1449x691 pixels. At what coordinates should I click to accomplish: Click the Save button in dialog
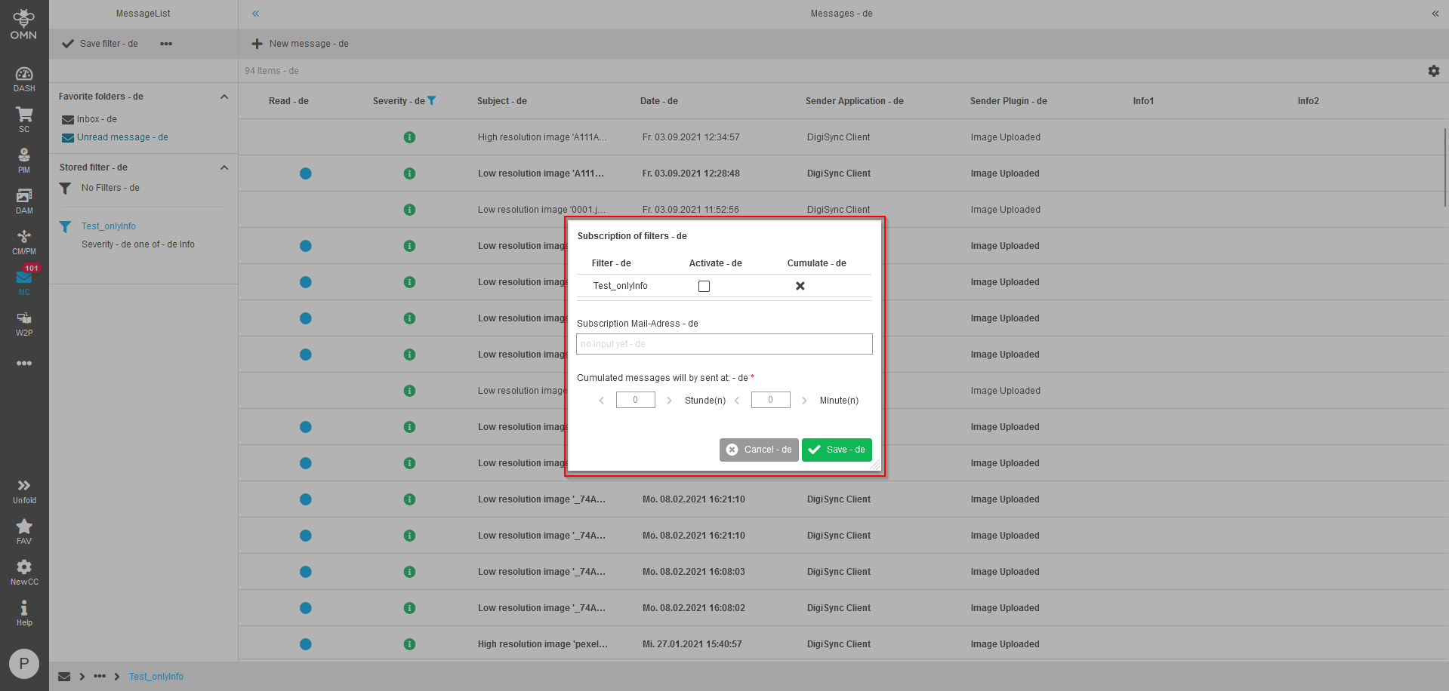click(x=837, y=450)
